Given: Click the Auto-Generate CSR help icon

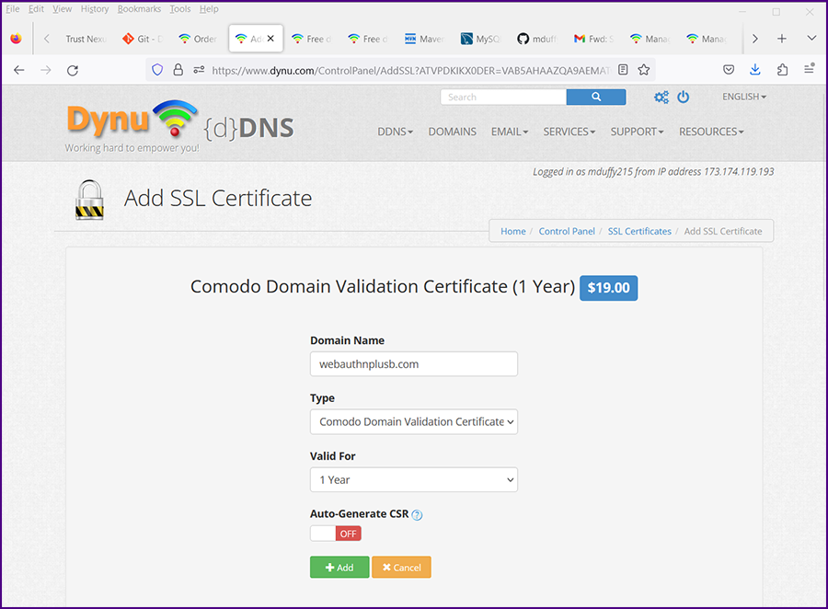Looking at the screenshot, I should (x=417, y=515).
